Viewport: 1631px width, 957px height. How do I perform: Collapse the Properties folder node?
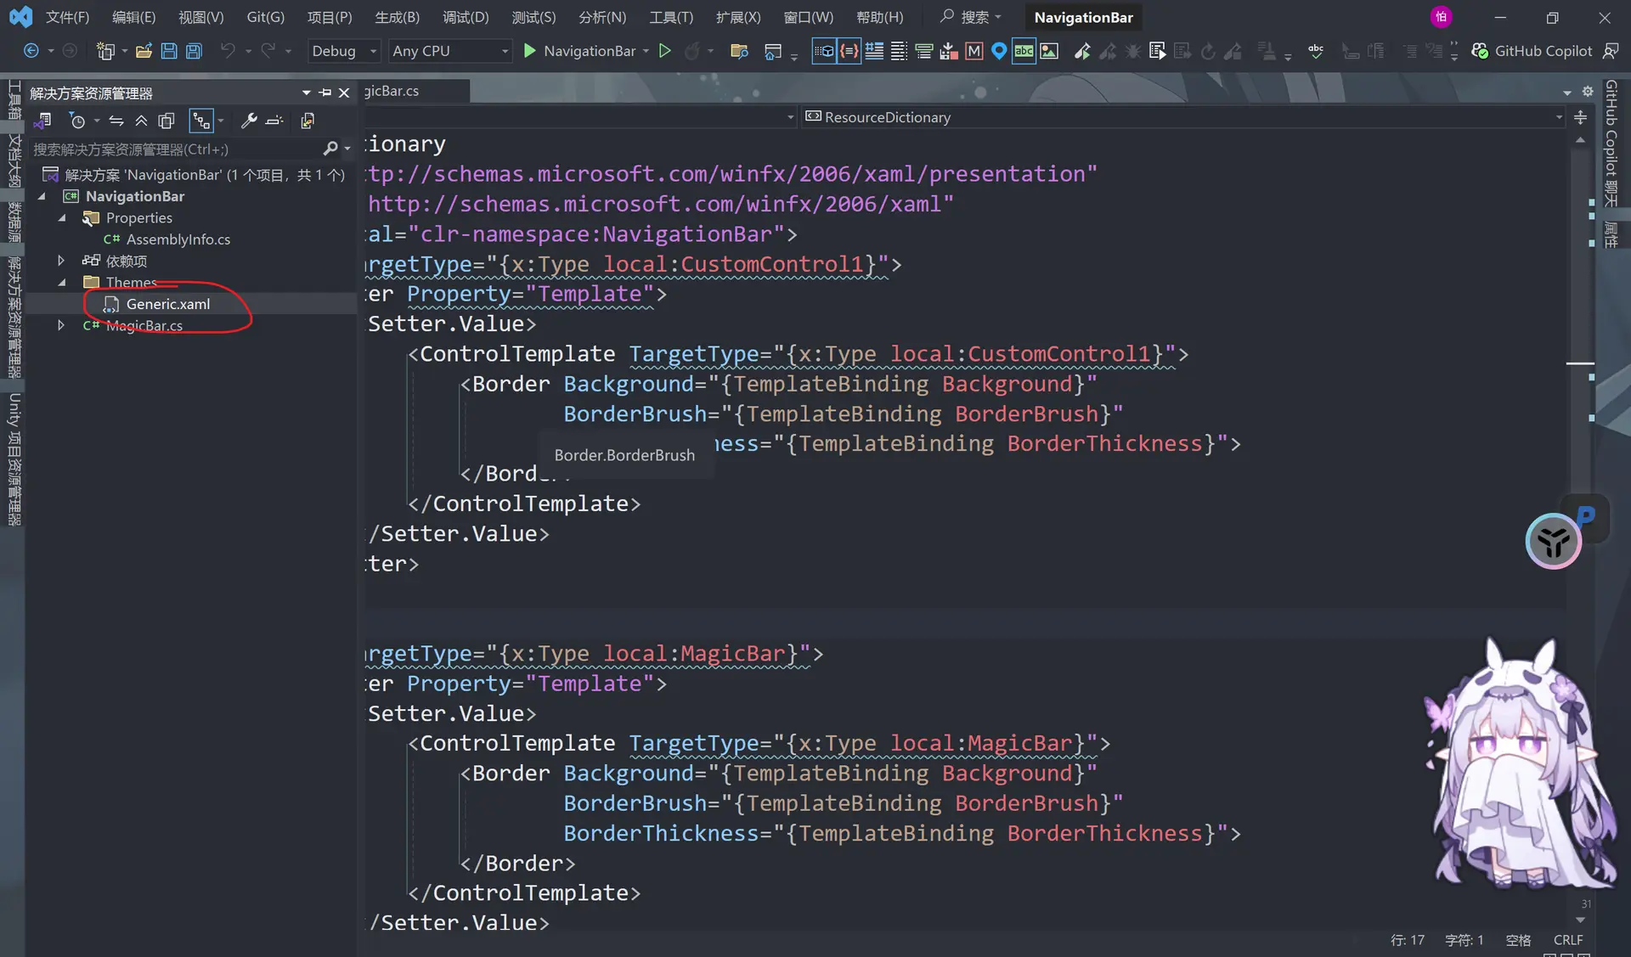pos(62,218)
